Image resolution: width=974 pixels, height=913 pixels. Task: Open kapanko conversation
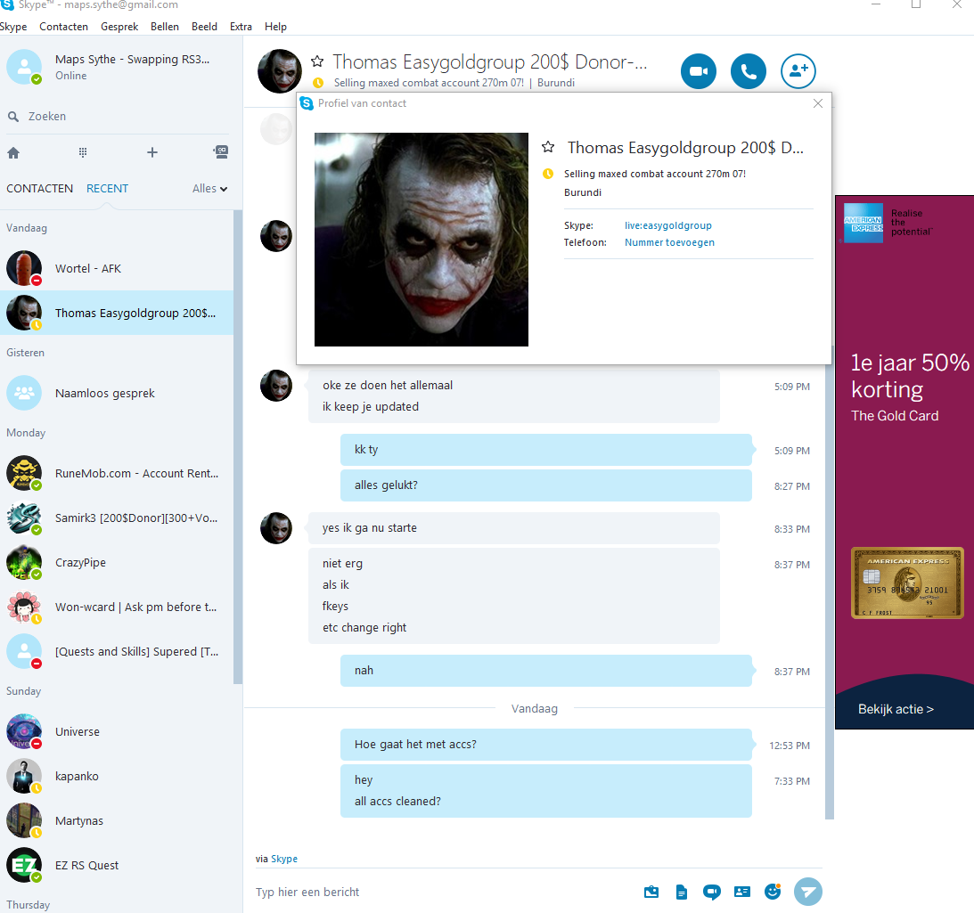click(x=117, y=777)
